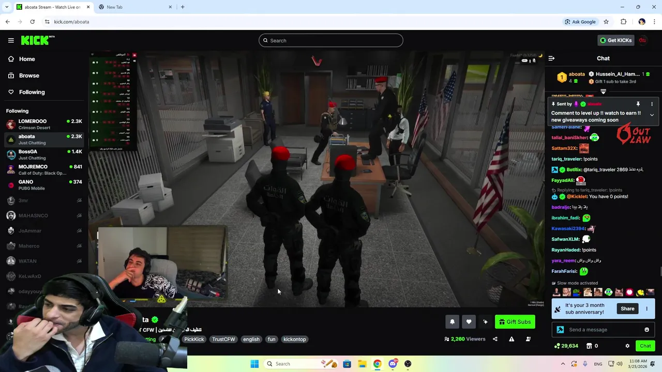Image resolution: width=662 pixels, height=372 pixels.
Task: Open the tab search dropdown
Action: click(x=7, y=7)
